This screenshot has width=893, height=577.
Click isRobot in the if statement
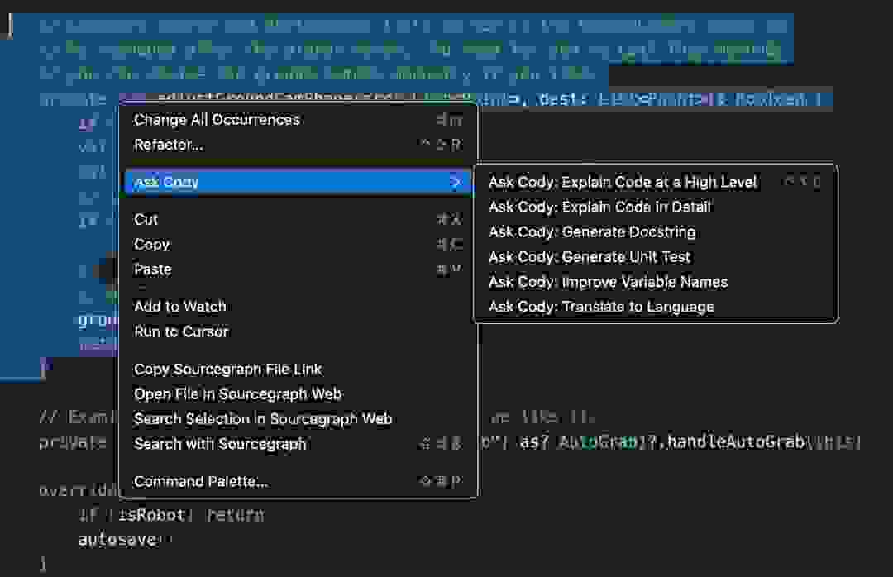click(x=151, y=515)
